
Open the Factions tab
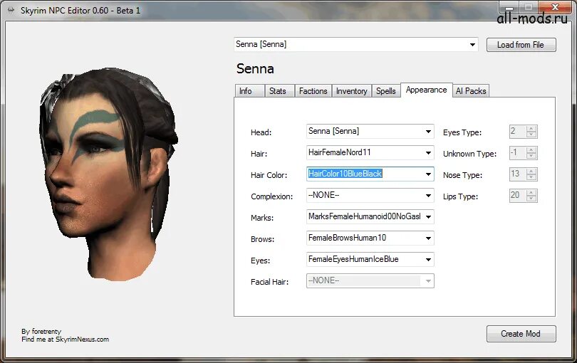point(313,91)
